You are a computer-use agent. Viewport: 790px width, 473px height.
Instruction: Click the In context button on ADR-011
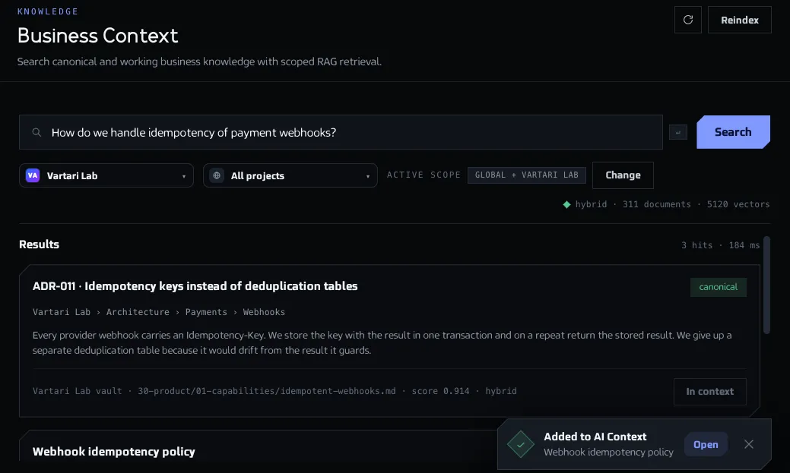[709, 392]
